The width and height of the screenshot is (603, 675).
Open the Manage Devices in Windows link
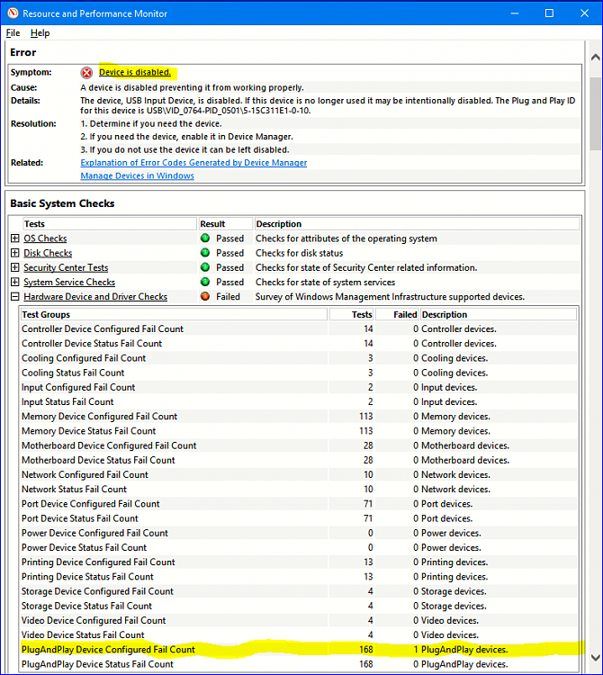138,175
